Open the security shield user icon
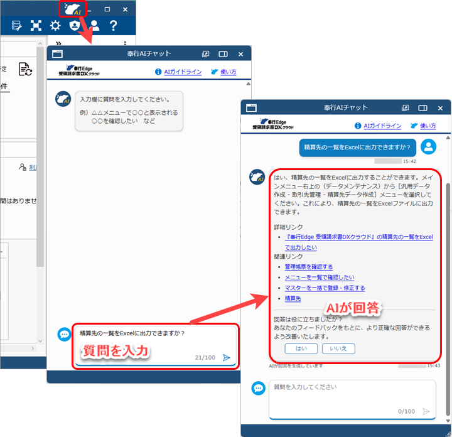452x437 pixels. (74, 26)
